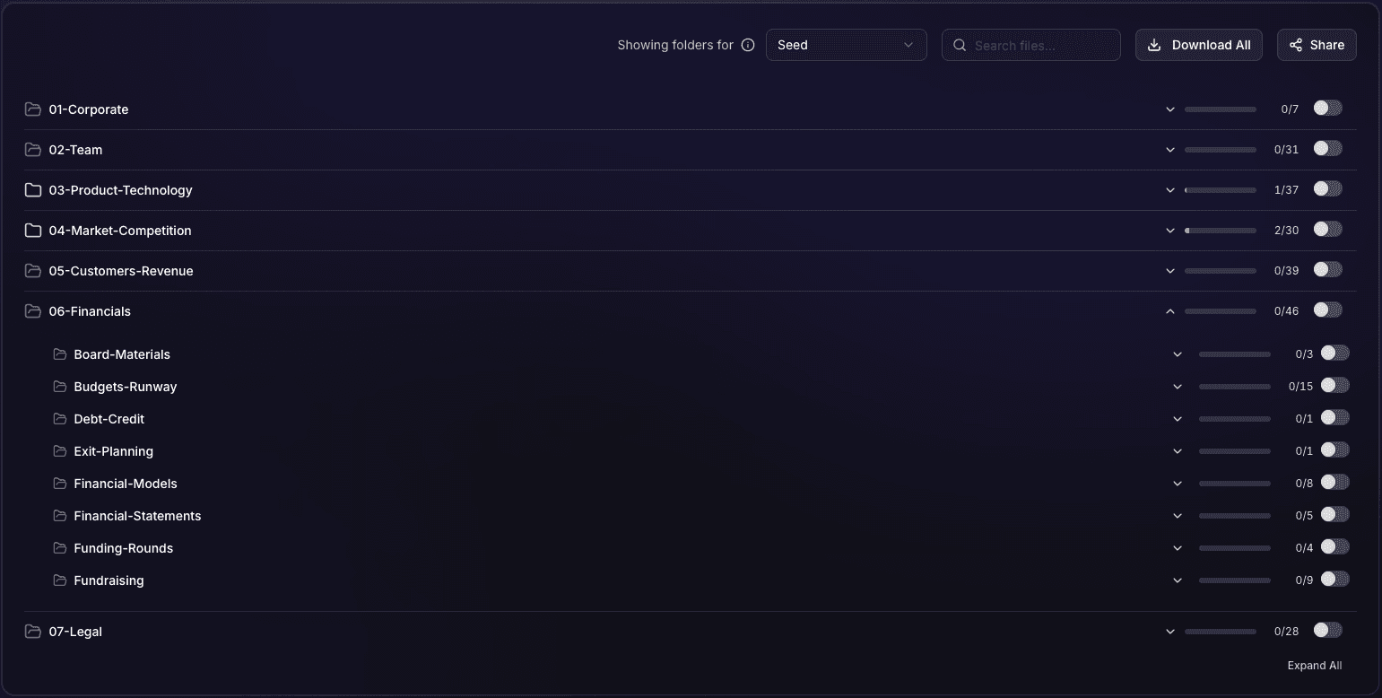Click the info icon beside Showing folders for

(748, 45)
